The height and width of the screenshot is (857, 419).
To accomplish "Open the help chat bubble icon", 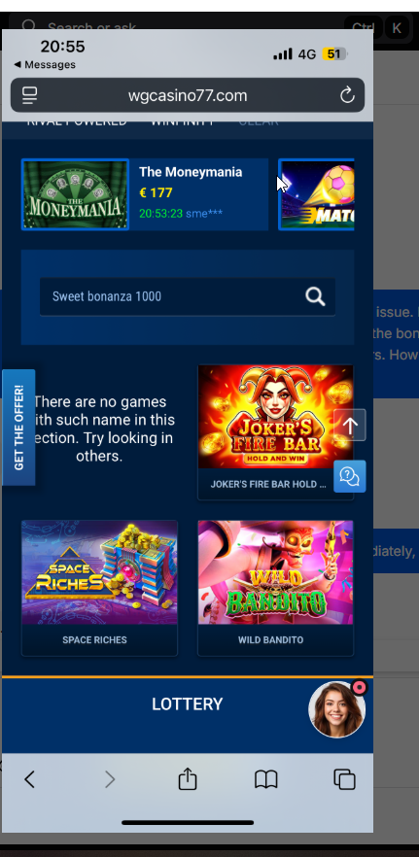I will coord(350,476).
